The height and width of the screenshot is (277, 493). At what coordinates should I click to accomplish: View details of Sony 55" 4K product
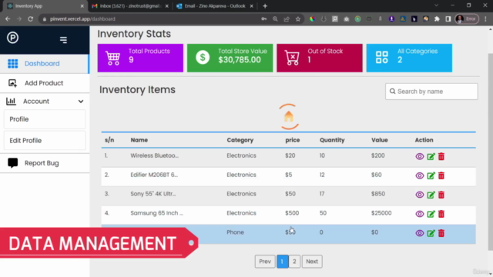click(x=419, y=195)
